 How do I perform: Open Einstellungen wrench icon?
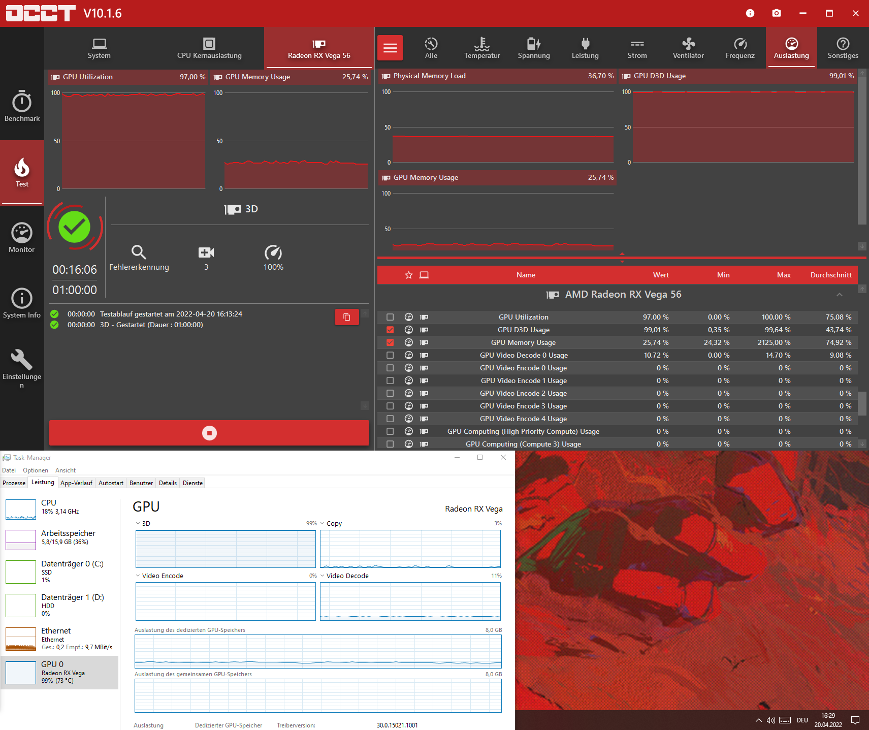pos(22,360)
